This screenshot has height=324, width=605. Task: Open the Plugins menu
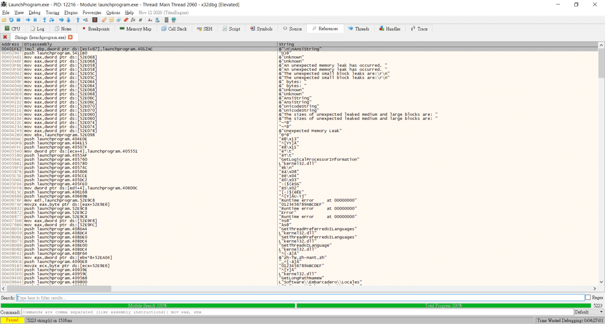coord(71,13)
